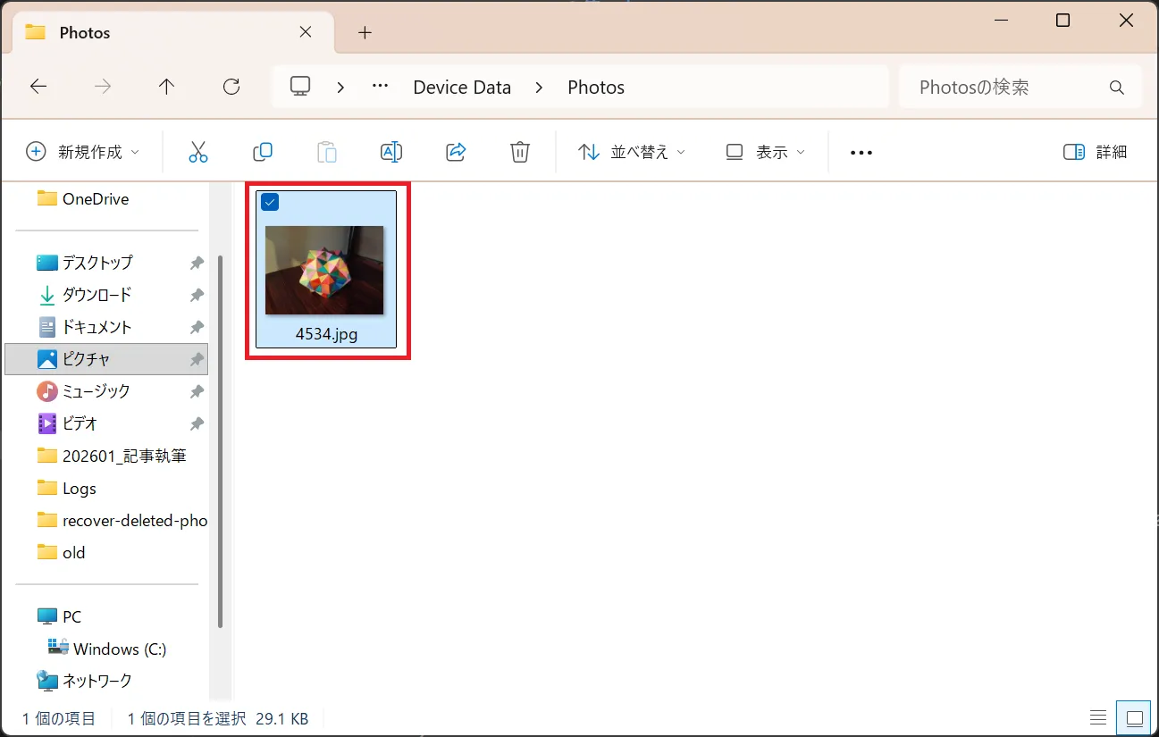
Task: Uncheck the selection checkbox on 4534.jpg
Action: coord(270,202)
